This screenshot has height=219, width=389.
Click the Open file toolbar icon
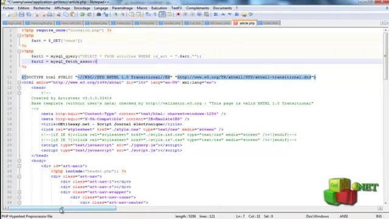[15, 15]
